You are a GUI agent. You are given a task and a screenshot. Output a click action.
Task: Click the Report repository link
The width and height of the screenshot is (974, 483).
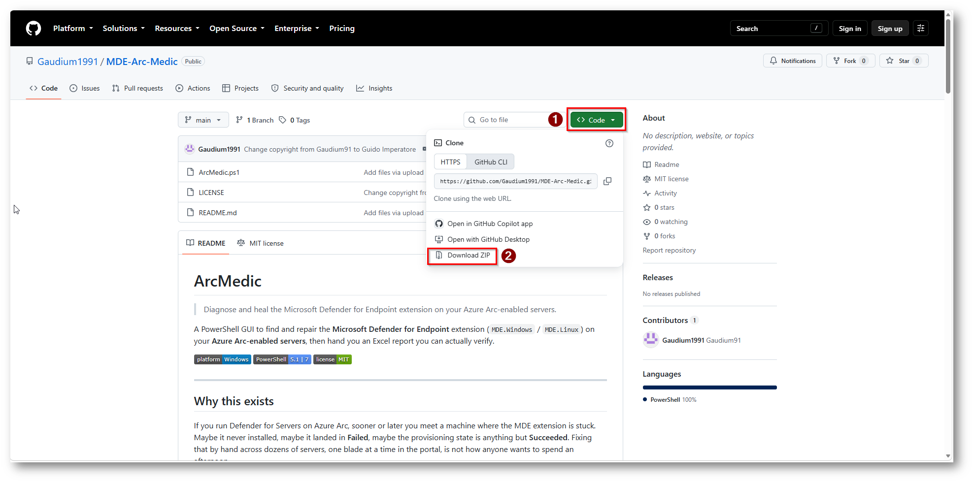(x=669, y=250)
